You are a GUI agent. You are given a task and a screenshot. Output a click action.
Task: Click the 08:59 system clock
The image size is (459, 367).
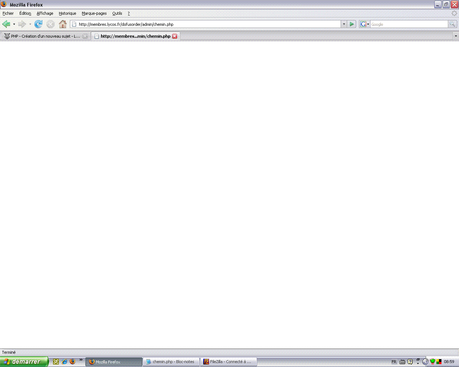(x=449, y=362)
